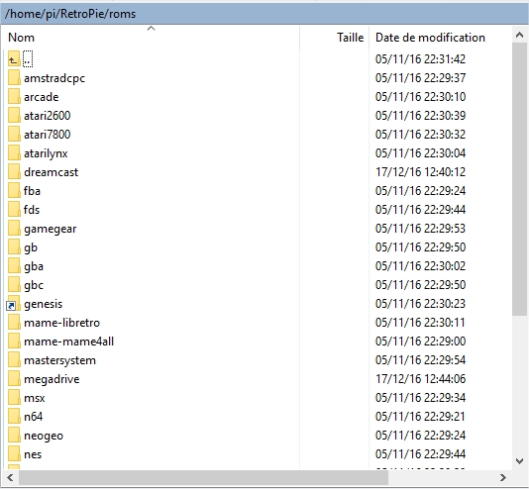Toggle sort direction arrow above Nom column
Screen dimensions: 529x489
(x=152, y=29)
